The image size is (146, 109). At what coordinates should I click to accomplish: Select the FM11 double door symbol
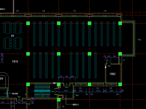(56, 91)
